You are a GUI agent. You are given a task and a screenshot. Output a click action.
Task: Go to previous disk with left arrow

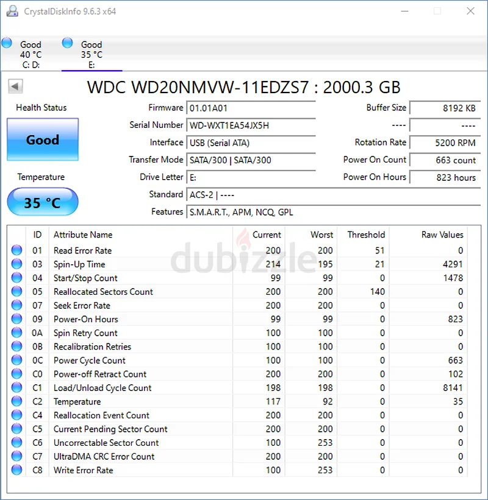(15, 86)
